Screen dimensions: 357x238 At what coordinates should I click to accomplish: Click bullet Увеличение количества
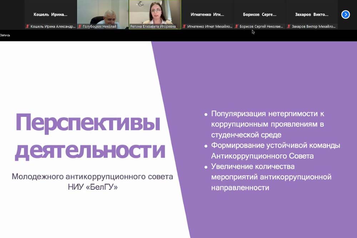point(253,167)
